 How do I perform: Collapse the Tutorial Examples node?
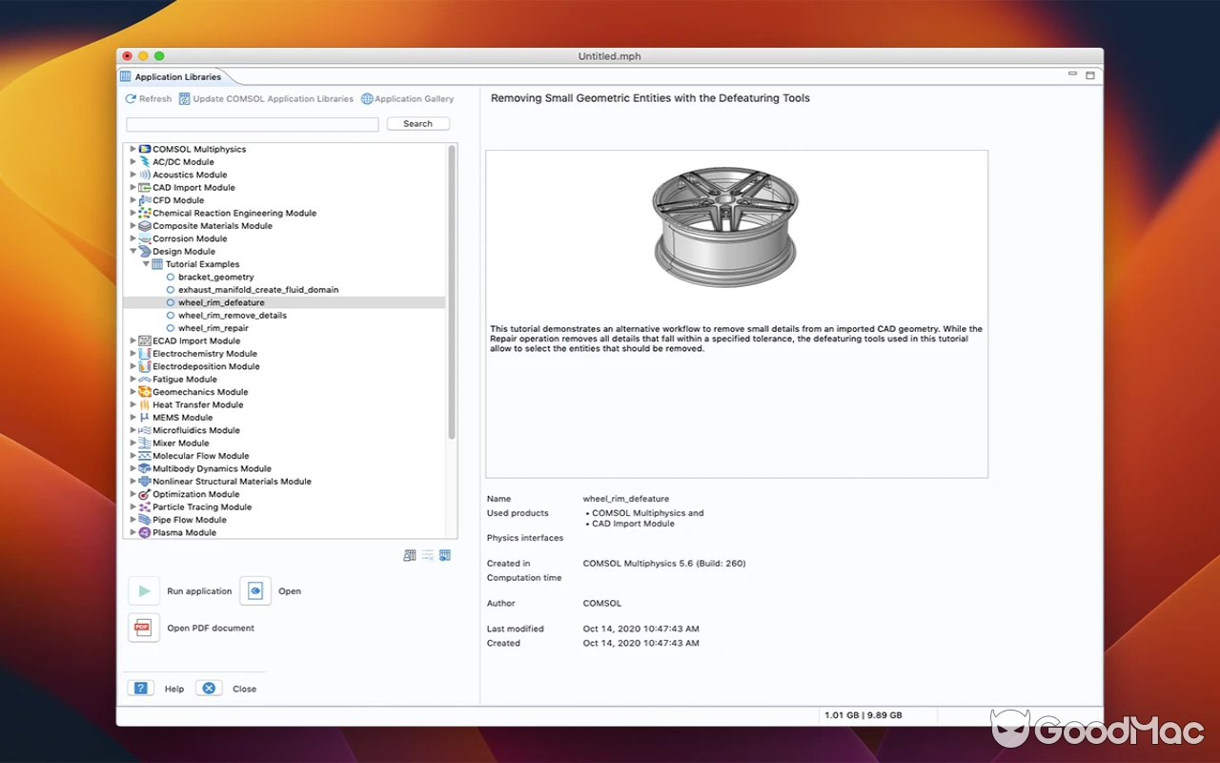click(x=145, y=264)
